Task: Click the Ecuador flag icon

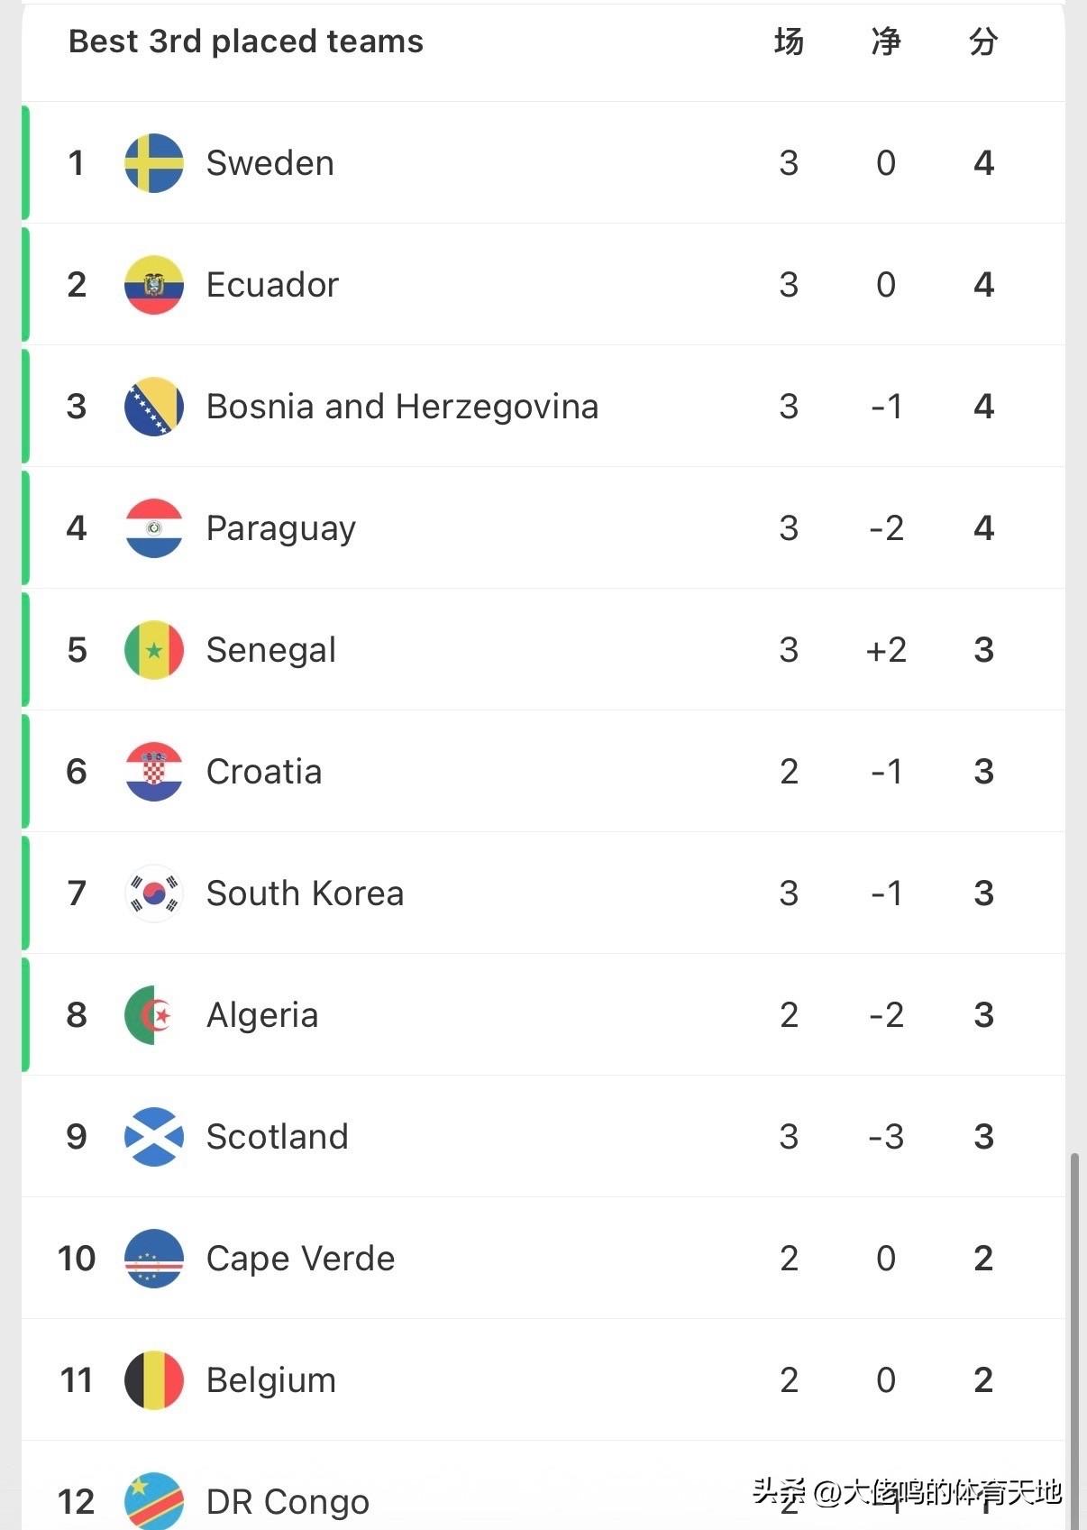Action: tap(154, 285)
